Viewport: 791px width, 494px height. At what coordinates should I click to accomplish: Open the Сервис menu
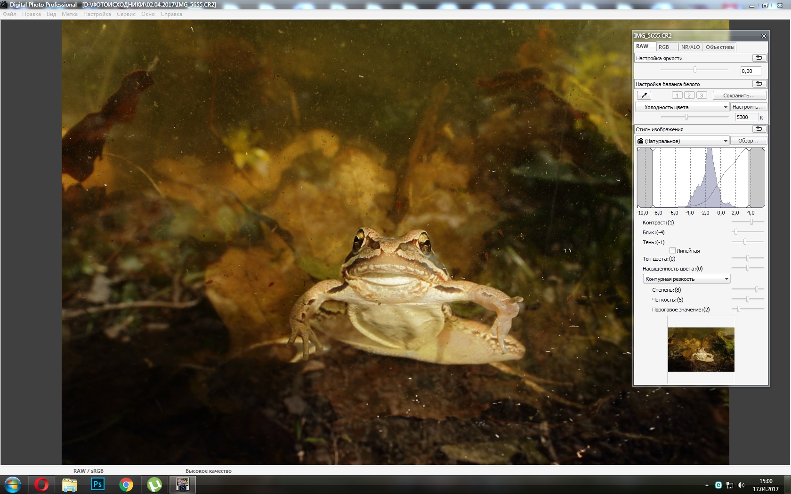click(126, 14)
